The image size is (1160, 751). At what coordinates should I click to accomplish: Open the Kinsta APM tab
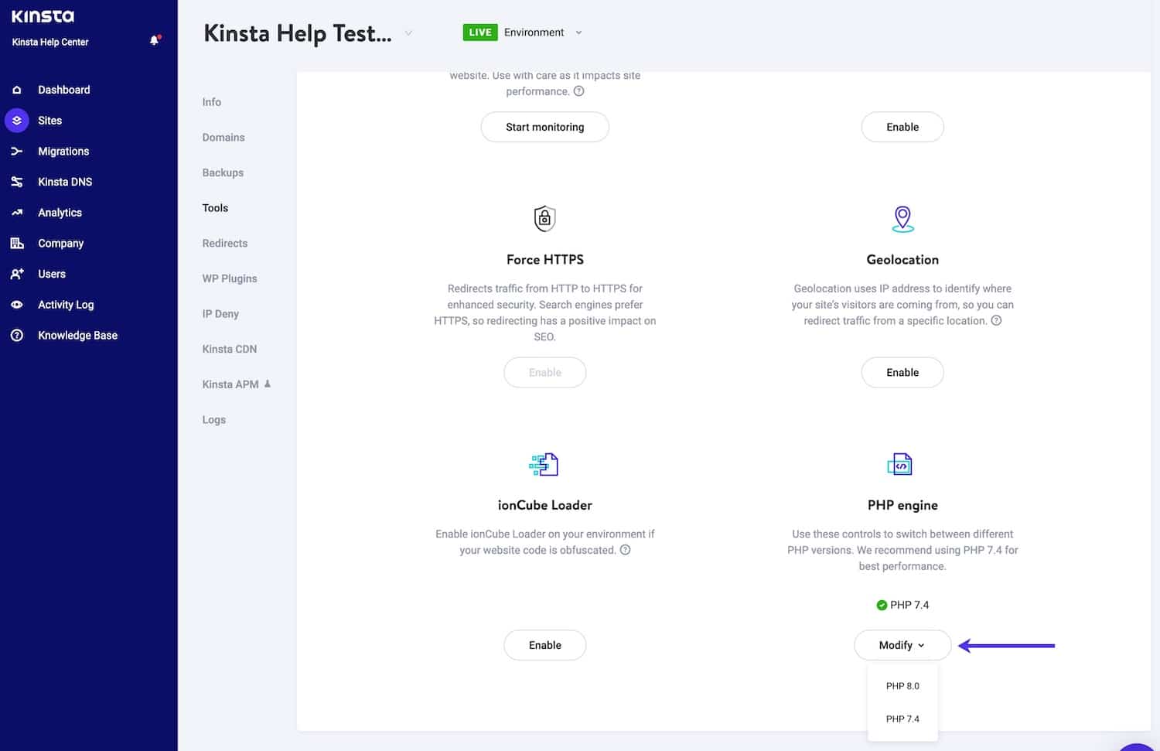(x=230, y=384)
